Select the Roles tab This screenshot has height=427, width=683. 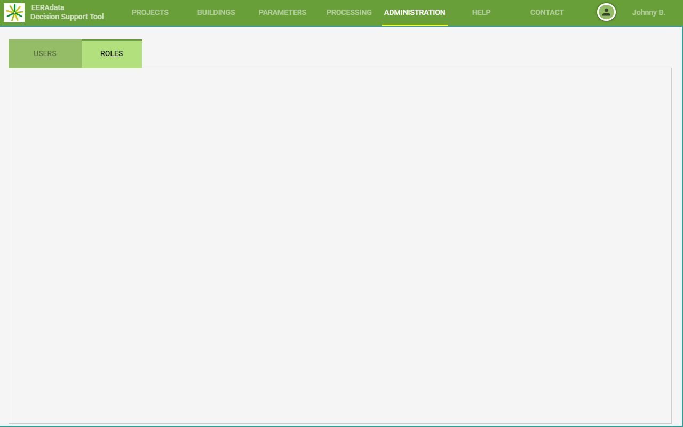[112, 53]
